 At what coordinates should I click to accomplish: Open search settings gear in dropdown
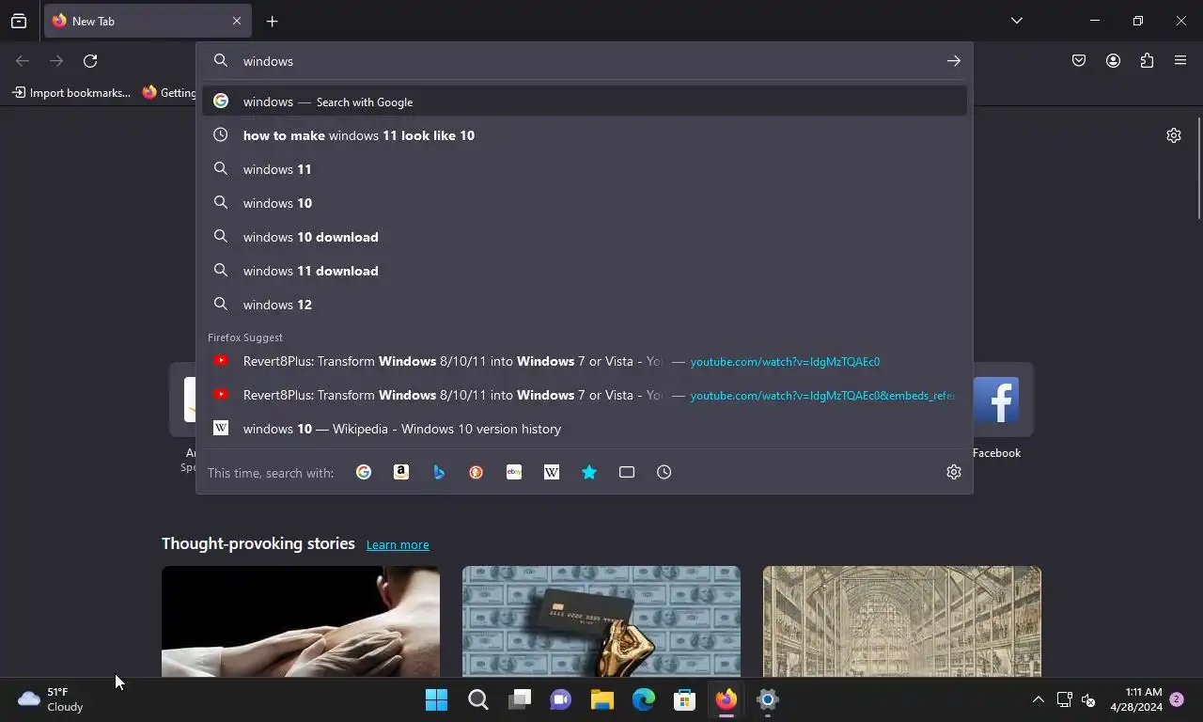point(954,472)
